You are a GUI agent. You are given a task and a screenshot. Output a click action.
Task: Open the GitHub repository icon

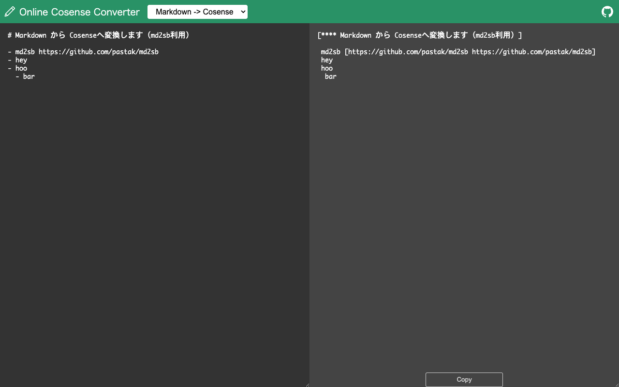(x=607, y=12)
